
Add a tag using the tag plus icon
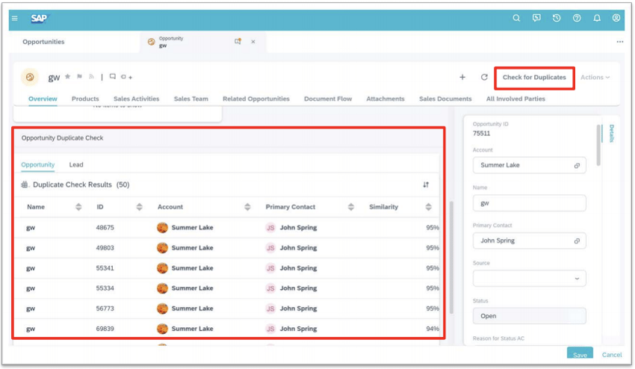(126, 77)
